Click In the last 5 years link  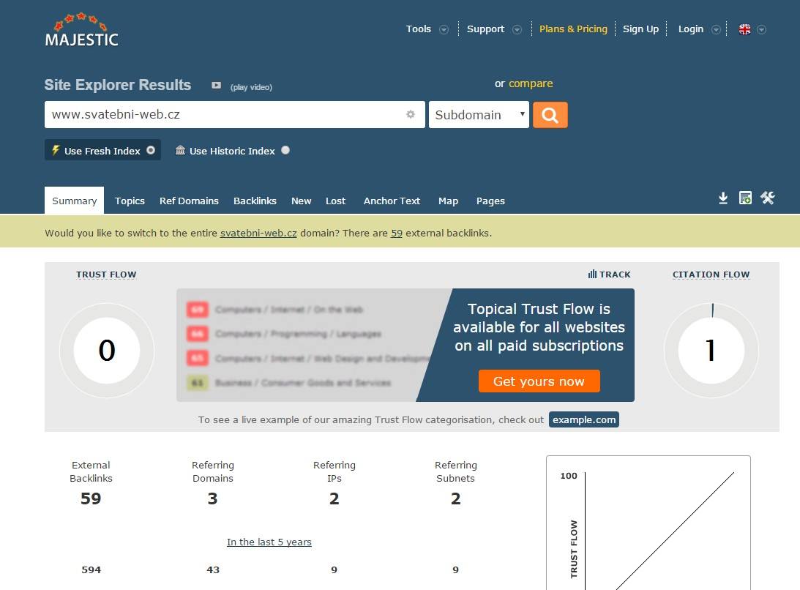pyautogui.click(x=269, y=542)
